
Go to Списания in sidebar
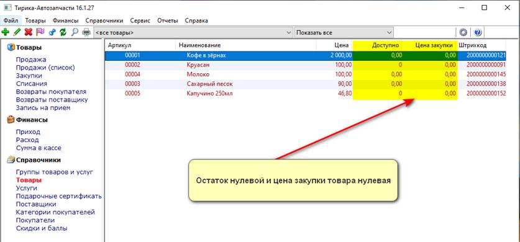[32, 83]
